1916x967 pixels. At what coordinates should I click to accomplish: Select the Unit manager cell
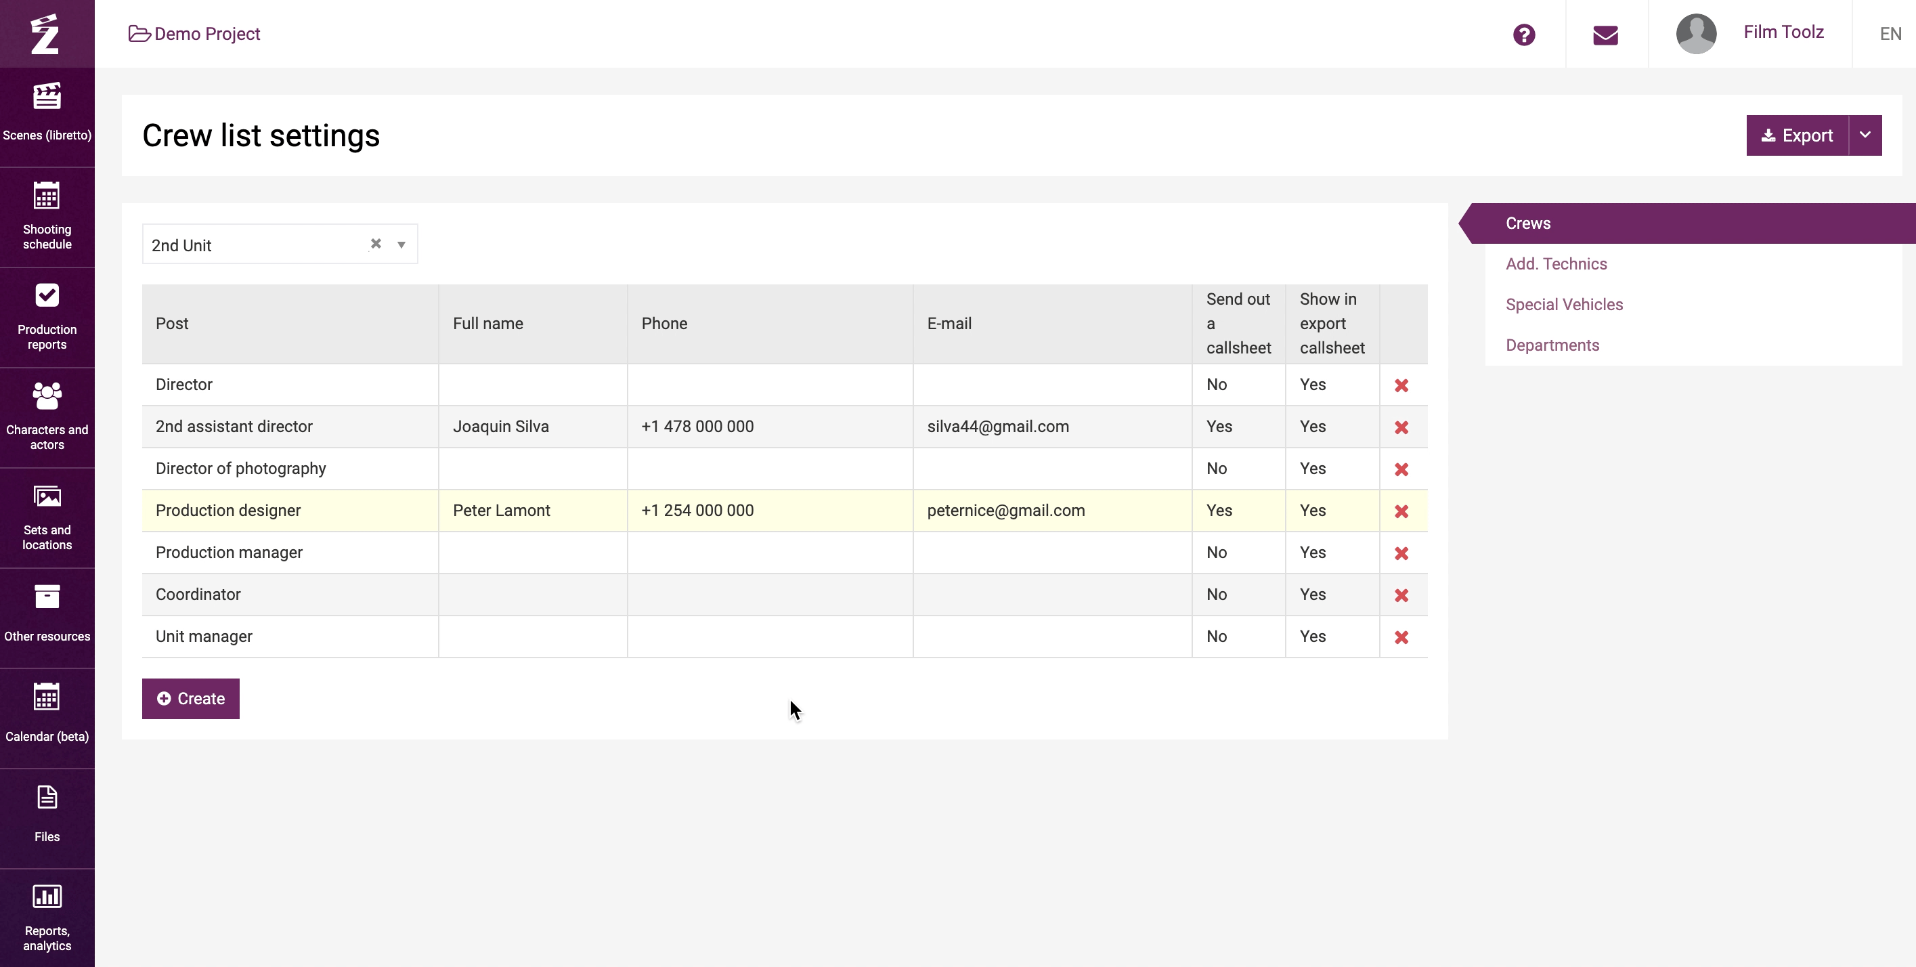(290, 637)
